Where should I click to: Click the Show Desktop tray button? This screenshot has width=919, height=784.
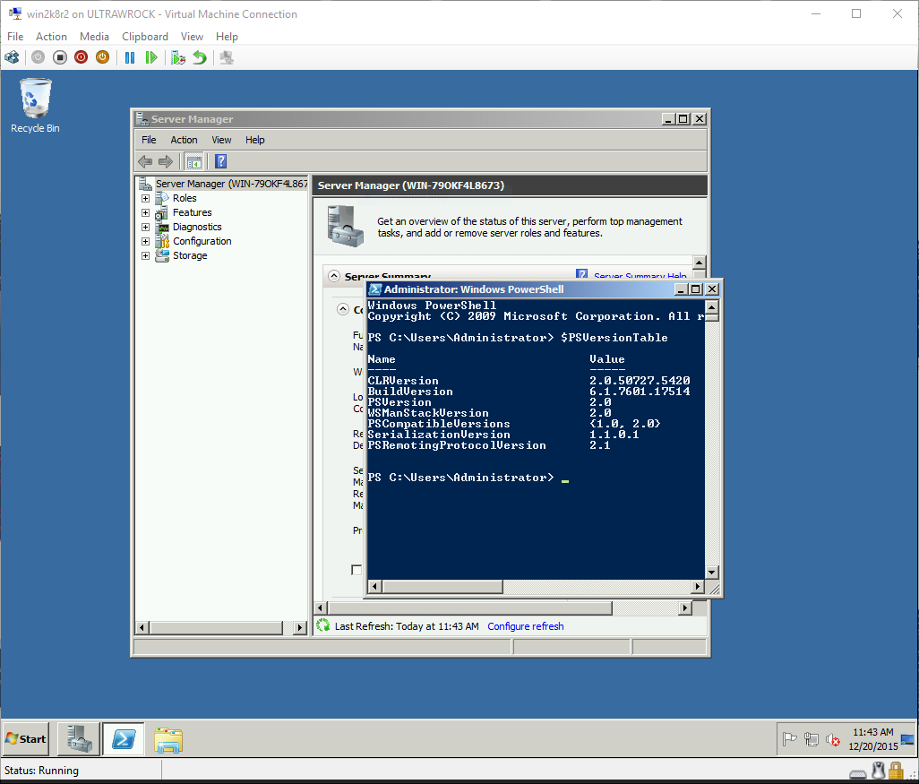[x=907, y=739]
